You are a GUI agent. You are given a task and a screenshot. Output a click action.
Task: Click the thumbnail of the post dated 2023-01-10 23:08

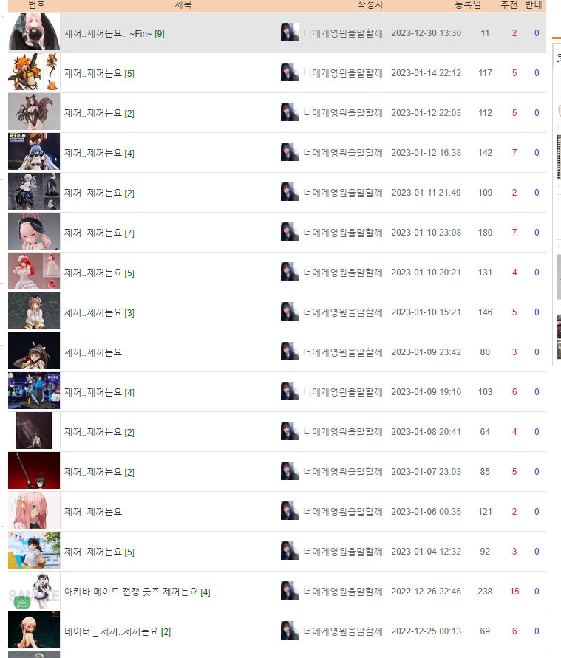(x=34, y=231)
